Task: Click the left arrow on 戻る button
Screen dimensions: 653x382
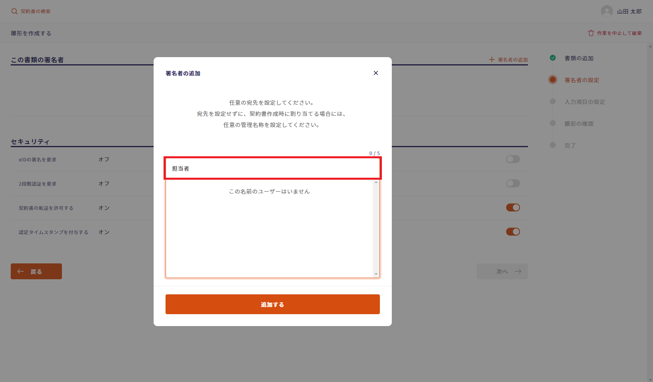Action: [21, 272]
